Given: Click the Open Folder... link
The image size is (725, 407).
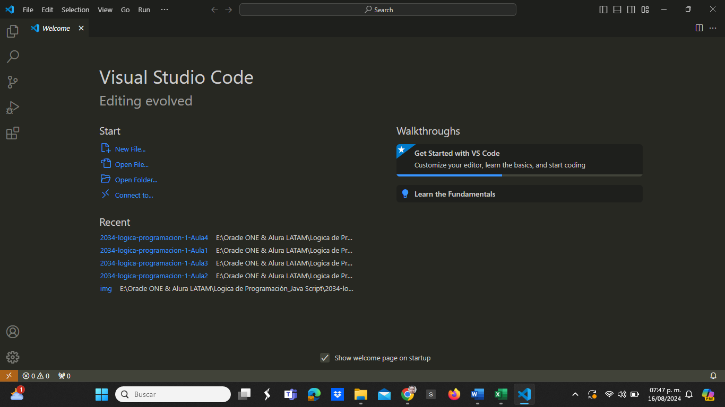Looking at the screenshot, I should (x=129, y=180).
